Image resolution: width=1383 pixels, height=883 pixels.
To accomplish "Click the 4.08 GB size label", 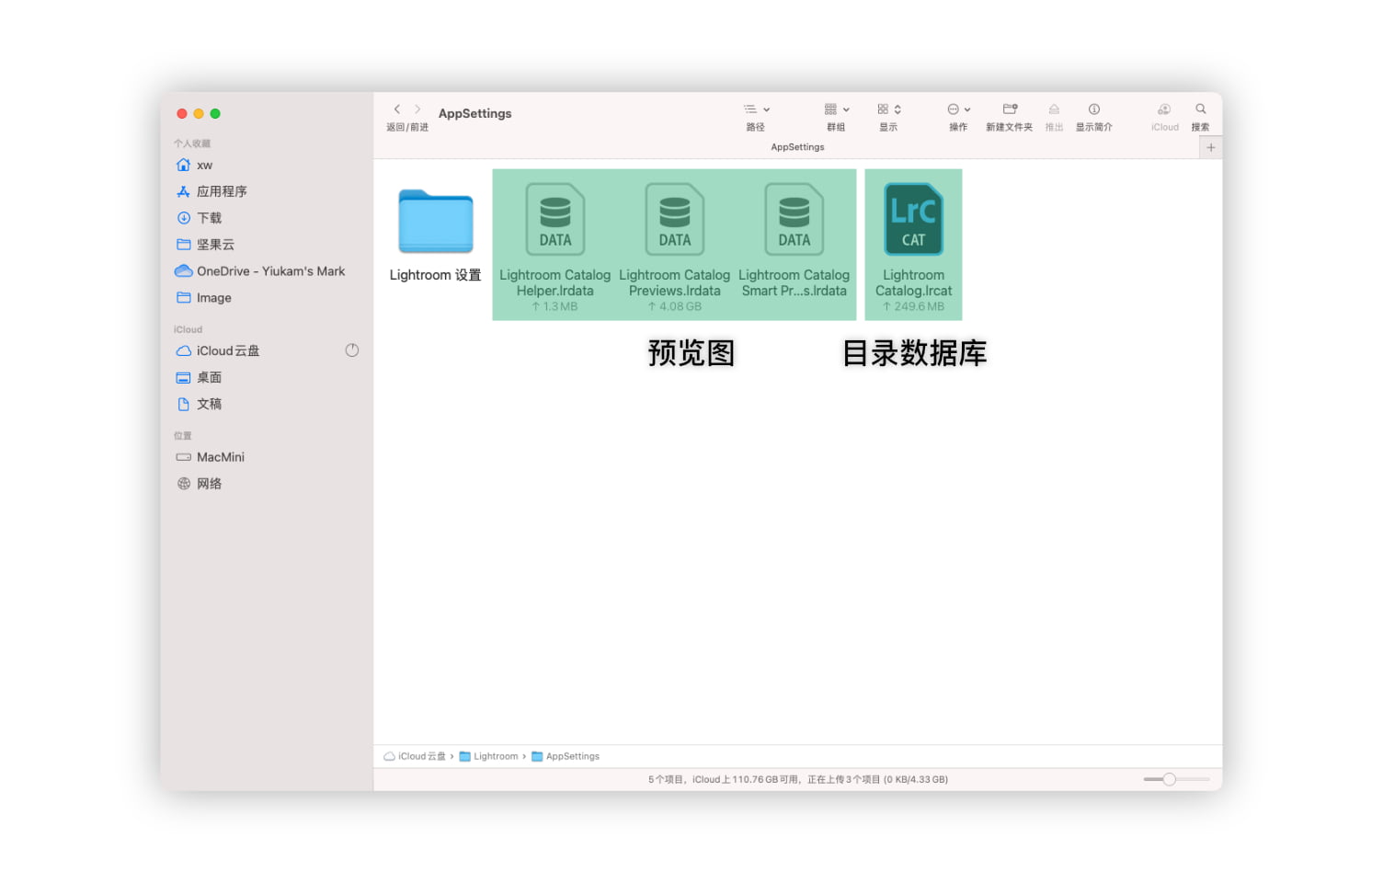I will pyautogui.click(x=675, y=306).
